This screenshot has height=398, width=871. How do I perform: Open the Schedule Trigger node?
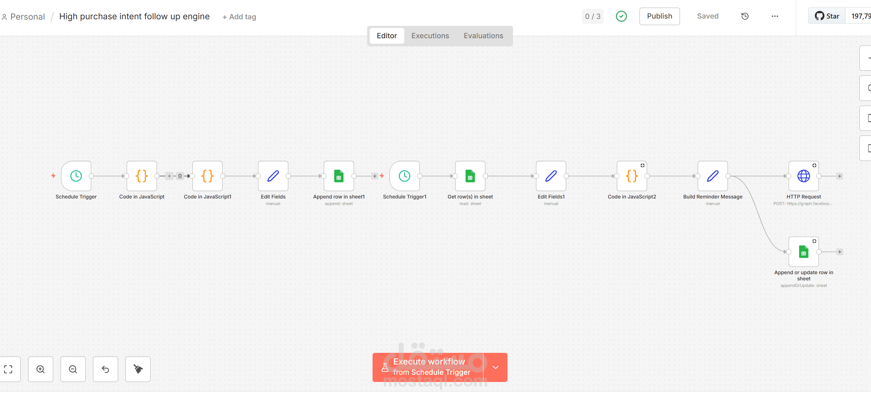pyautogui.click(x=76, y=176)
